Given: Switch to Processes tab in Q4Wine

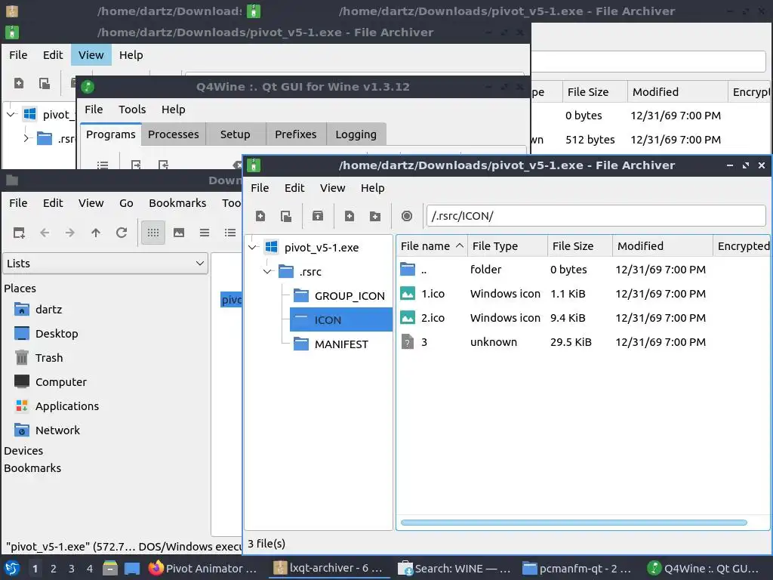Looking at the screenshot, I should pos(174,134).
